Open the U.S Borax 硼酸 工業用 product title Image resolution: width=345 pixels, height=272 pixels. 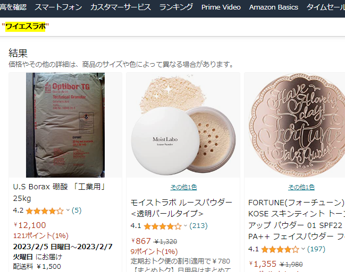click(60, 192)
